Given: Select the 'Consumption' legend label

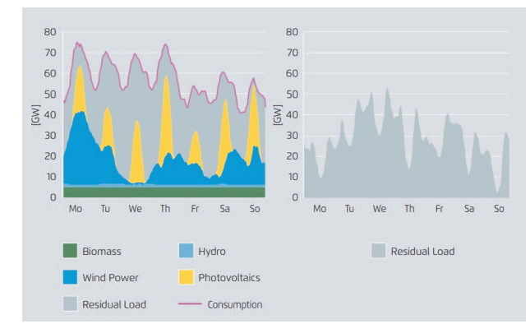Looking at the screenshot, I should point(235,305).
